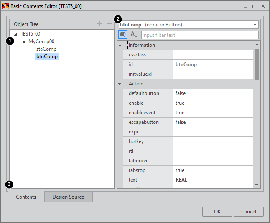Switch to the Contents tab
Image resolution: width=270 pixels, height=223 pixels.
click(26, 197)
